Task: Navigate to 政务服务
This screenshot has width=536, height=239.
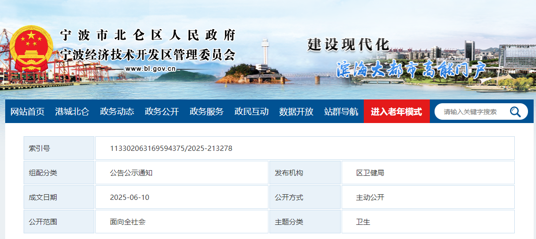Action: click(x=207, y=112)
